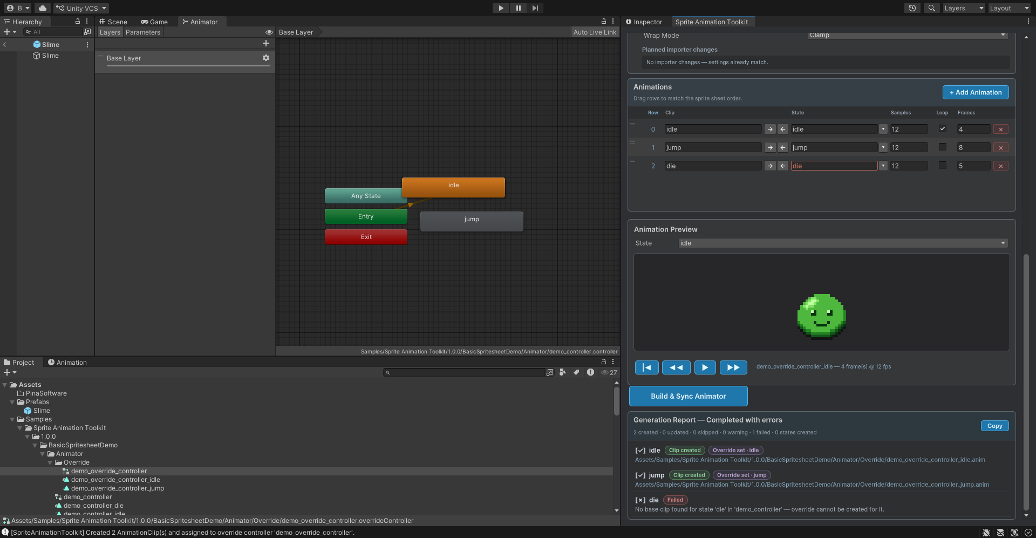Viewport: 1036px width, 538px height.
Task: Open Undo History icon in top toolbar
Action: 912,8
